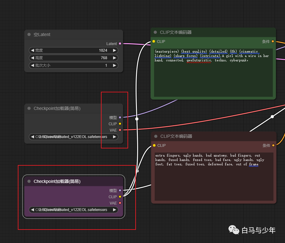
Task: Open checkpoint name list in purple Checkpoint加载器
Action: pos(73,210)
